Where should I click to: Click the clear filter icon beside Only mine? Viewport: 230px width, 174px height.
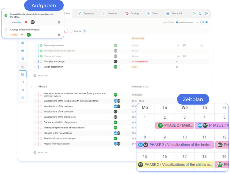[x=85, y=31]
